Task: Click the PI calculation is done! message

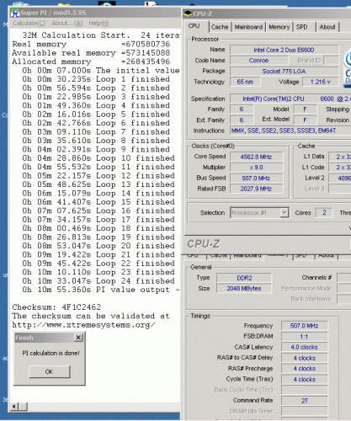Action: [51, 353]
